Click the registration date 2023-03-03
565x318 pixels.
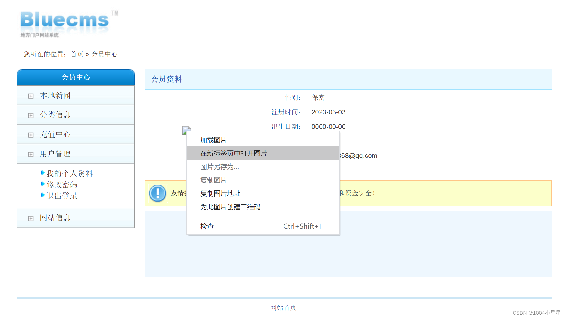[x=328, y=112]
